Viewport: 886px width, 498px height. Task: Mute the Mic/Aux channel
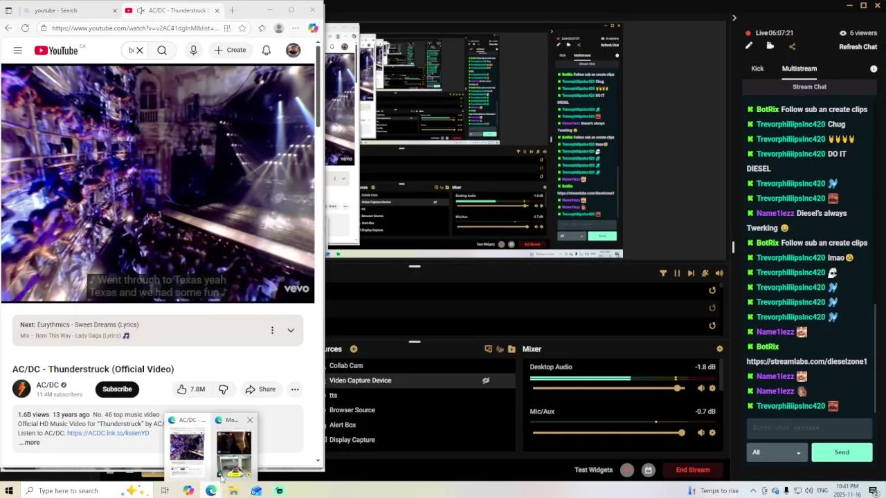click(x=700, y=433)
